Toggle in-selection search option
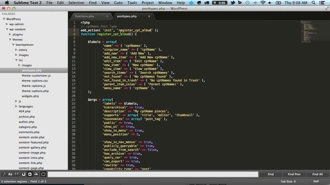This screenshot has width=330, height=185. tap(36, 174)
